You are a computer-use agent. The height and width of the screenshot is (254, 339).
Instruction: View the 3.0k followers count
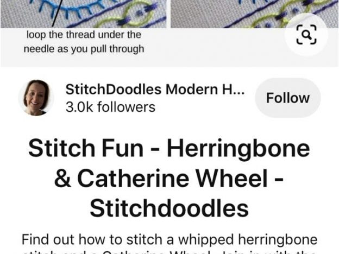pos(110,107)
